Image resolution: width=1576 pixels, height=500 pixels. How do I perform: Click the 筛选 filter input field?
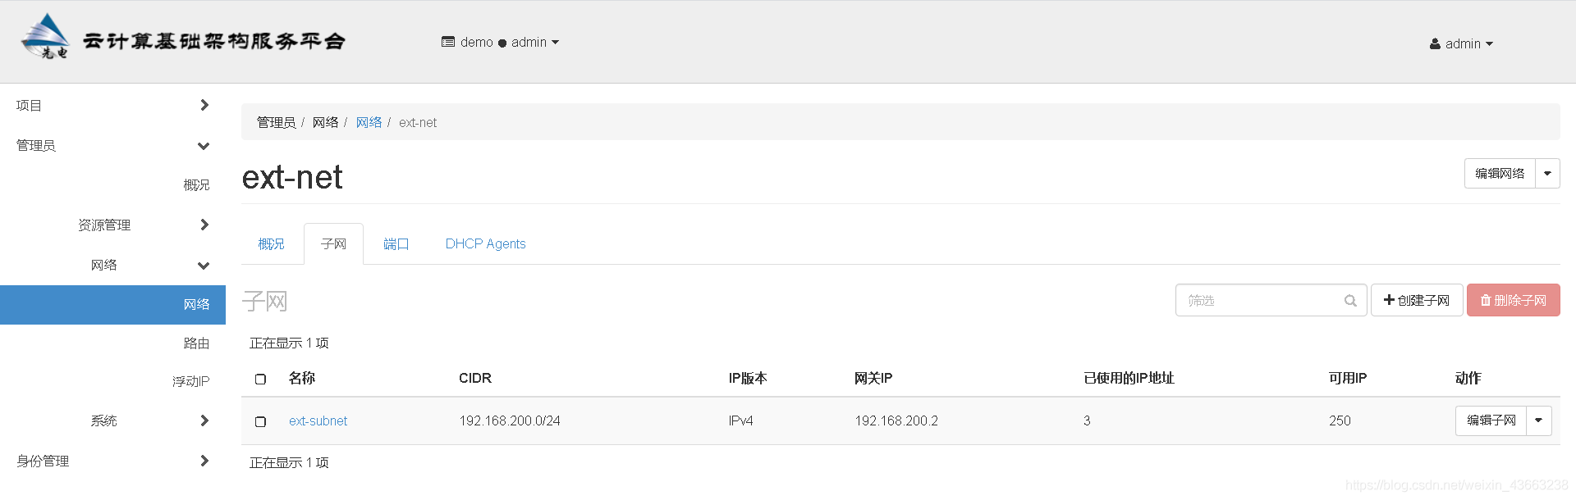tap(1271, 300)
